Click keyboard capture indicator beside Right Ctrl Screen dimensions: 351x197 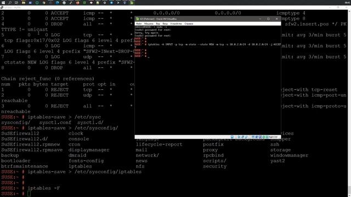267,137
